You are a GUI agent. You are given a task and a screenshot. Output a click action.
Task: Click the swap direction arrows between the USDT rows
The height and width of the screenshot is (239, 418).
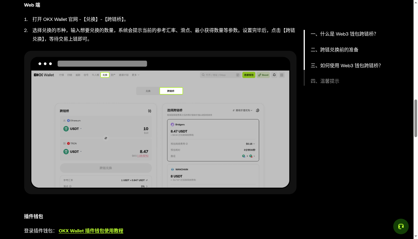tap(106, 138)
